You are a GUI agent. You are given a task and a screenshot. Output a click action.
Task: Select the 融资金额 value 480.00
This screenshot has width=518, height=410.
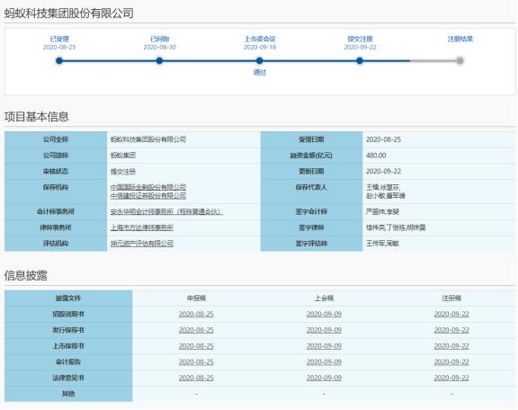tap(376, 156)
